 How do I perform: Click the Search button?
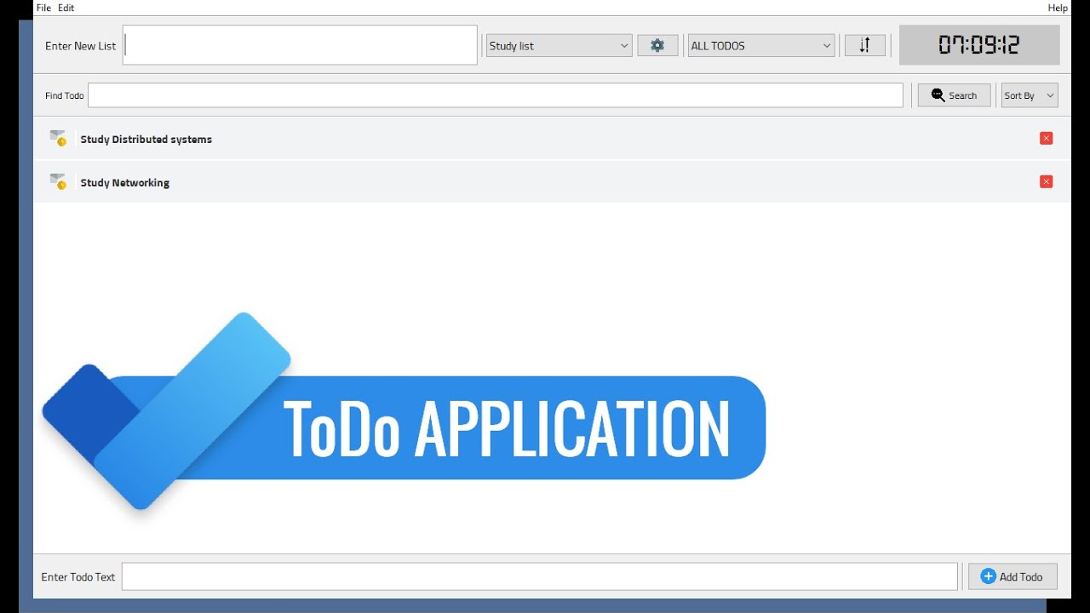pos(954,95)
